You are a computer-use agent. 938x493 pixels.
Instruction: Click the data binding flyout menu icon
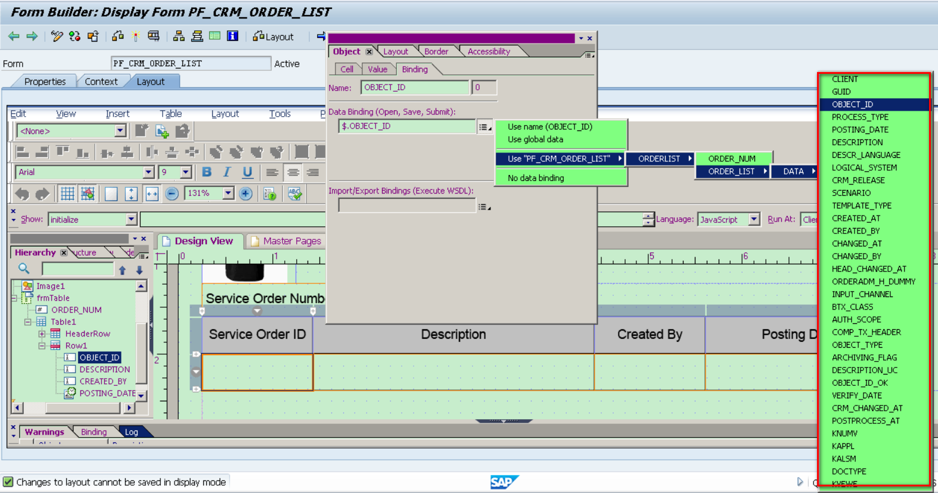pos(486,127)
